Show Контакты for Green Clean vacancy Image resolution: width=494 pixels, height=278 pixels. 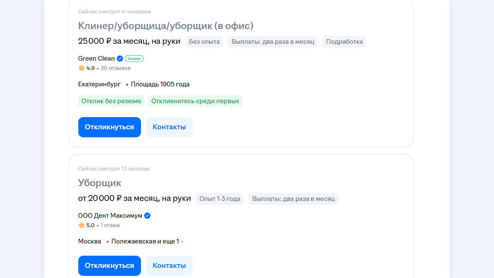169,127
